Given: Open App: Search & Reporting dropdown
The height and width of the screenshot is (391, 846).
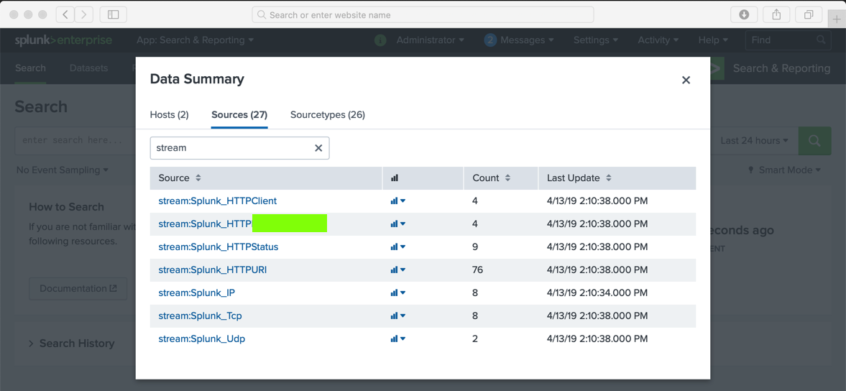Looking at the screenshot, I should [x=196, y=40].
